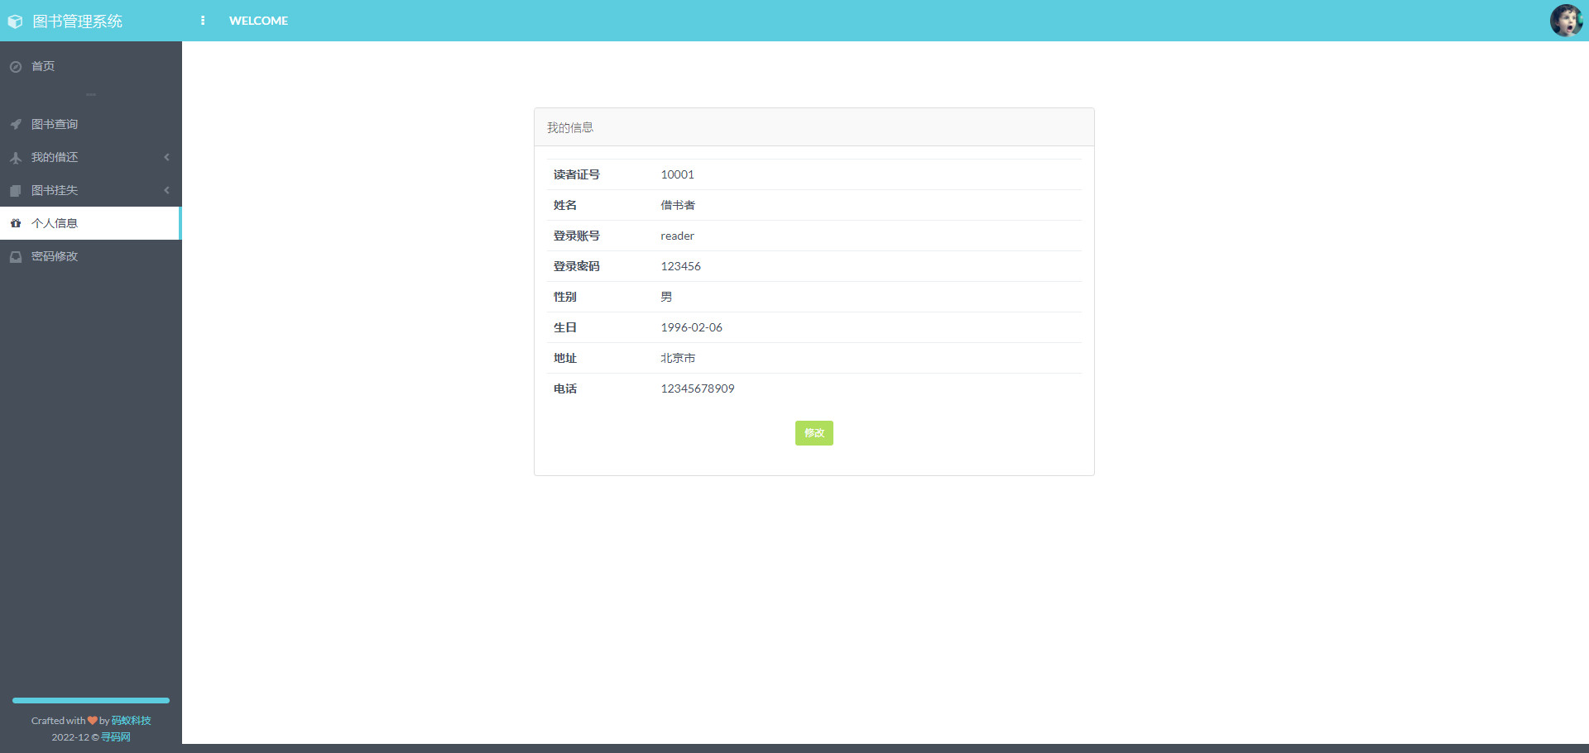Viewport: 1589px width, 753px height.
Task: Click the gender value 男
Action: pos(666,297)
